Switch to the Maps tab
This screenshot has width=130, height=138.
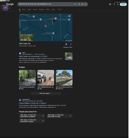(x=24, y=9)
